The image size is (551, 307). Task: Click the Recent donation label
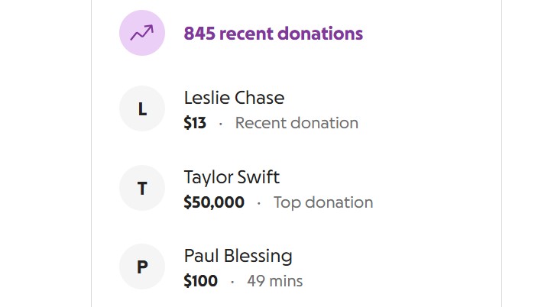point(297,123)
